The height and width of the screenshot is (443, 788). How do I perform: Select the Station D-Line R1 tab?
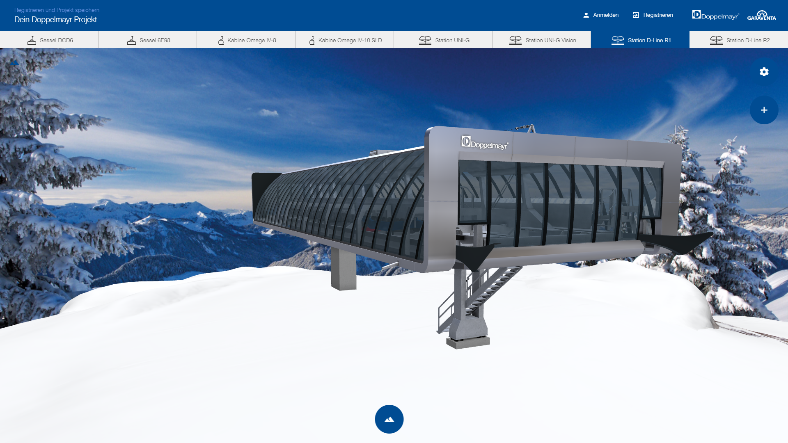pos(640,40)
